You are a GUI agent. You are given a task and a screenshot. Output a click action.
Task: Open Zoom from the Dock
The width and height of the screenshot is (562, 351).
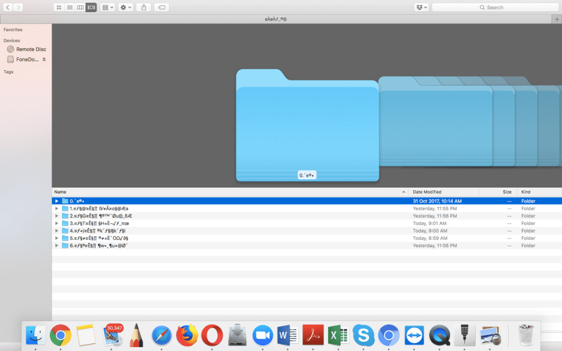262,335
